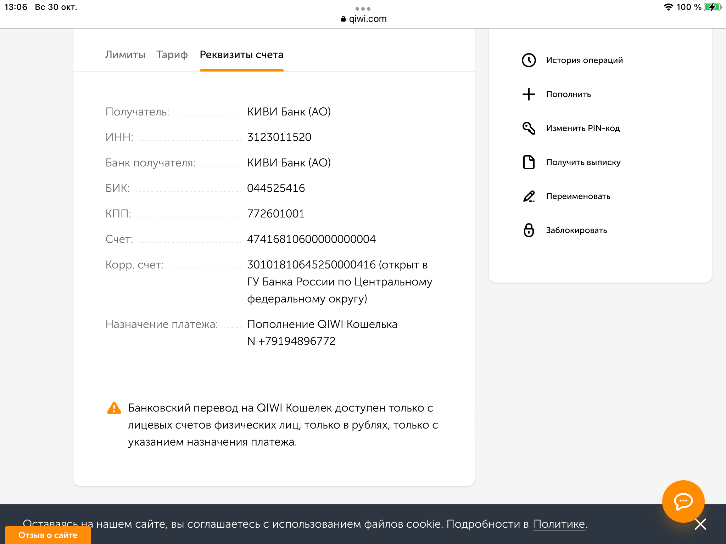Click correspondent account 30101810645250000416
The image size is (726, 544).
coord(311,265)
